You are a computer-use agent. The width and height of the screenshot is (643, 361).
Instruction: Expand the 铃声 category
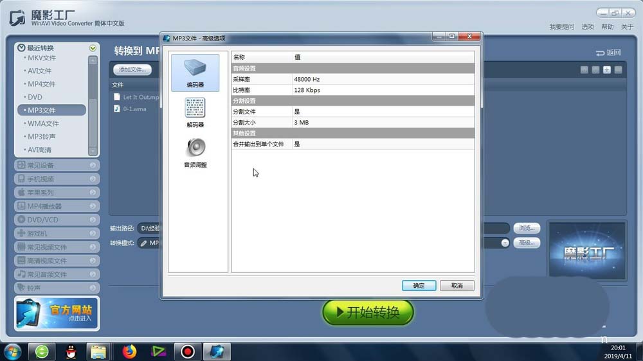click(x=57, y=288)
